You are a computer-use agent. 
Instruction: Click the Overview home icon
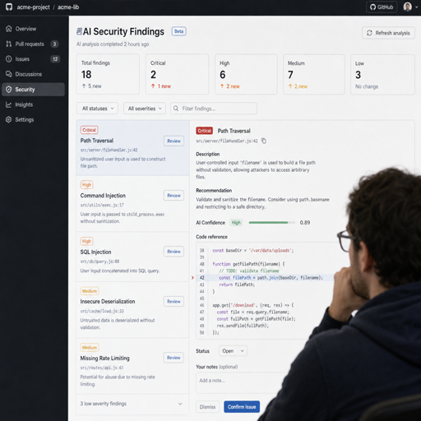pyautogui.click(x=9, y=29)
